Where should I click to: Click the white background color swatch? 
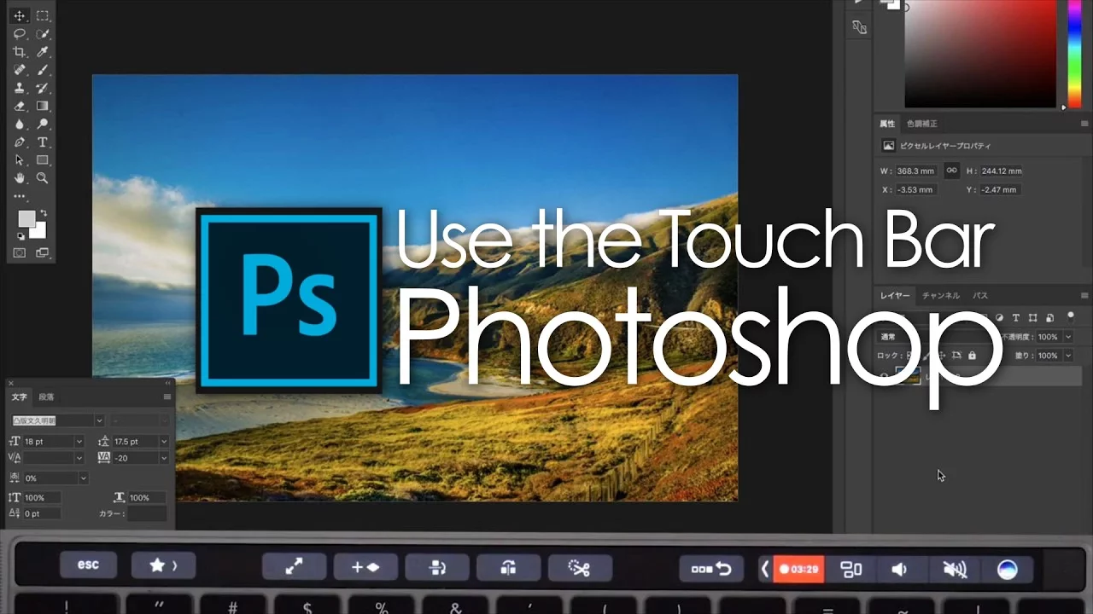click(40, 232)
